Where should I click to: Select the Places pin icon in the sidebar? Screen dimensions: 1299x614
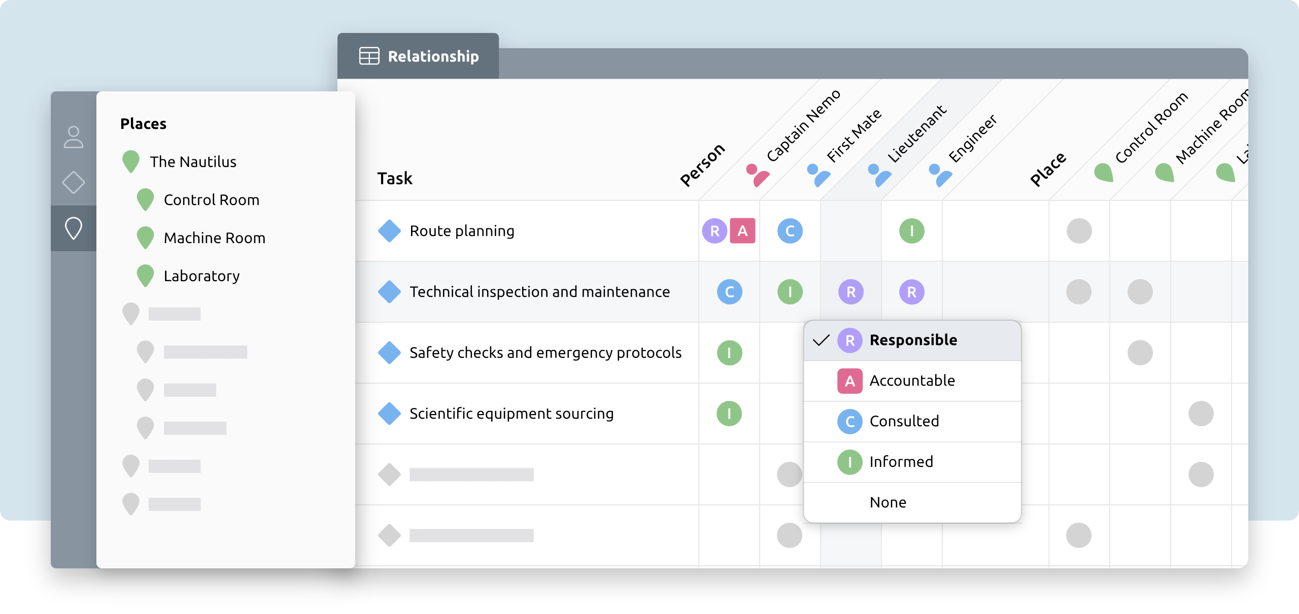click(x=74, y=227)
